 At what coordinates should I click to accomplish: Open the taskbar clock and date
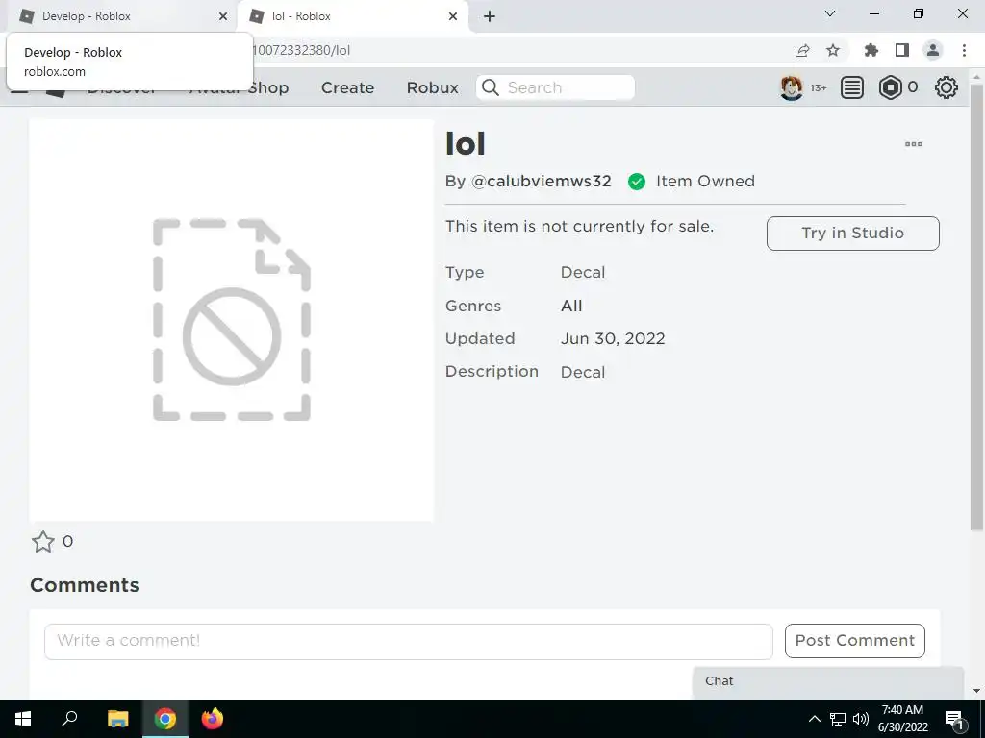tap(902, 719)
